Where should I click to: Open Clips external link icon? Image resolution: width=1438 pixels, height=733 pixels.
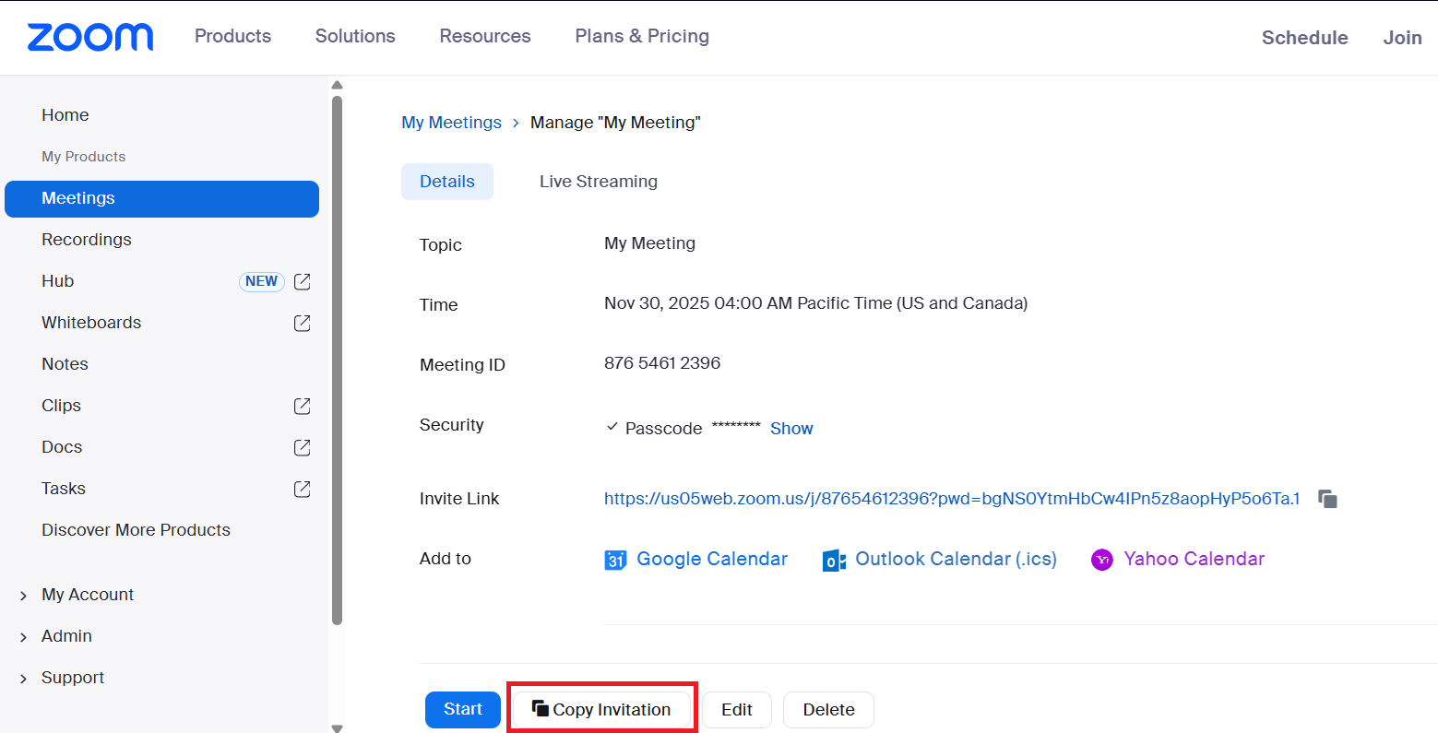click(302, 406)
